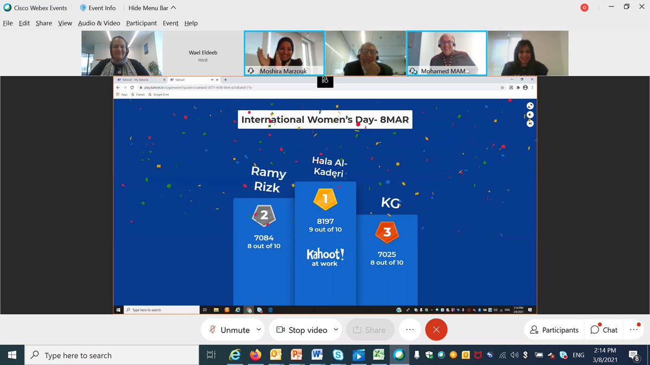Select Mohamed MAM video thumbnail
Viewport: 650px width, 365px height.
pos(446,53)
